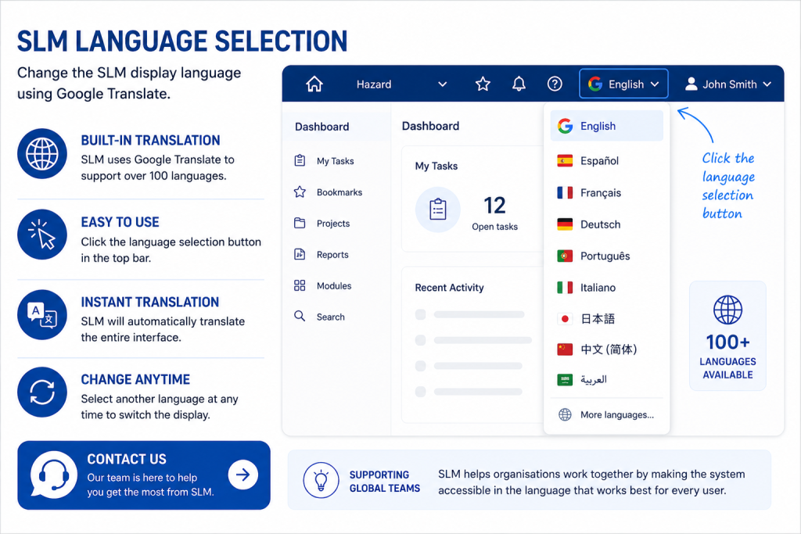
Task: Select 中文 (简体) language option
Action: 607,349
